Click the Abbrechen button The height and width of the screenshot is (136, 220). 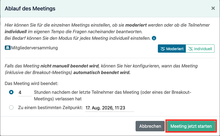click(x=150, y=126)
